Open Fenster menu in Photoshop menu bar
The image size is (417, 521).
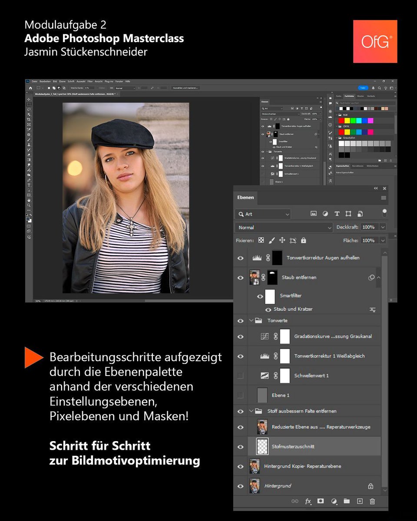(119, 81)
